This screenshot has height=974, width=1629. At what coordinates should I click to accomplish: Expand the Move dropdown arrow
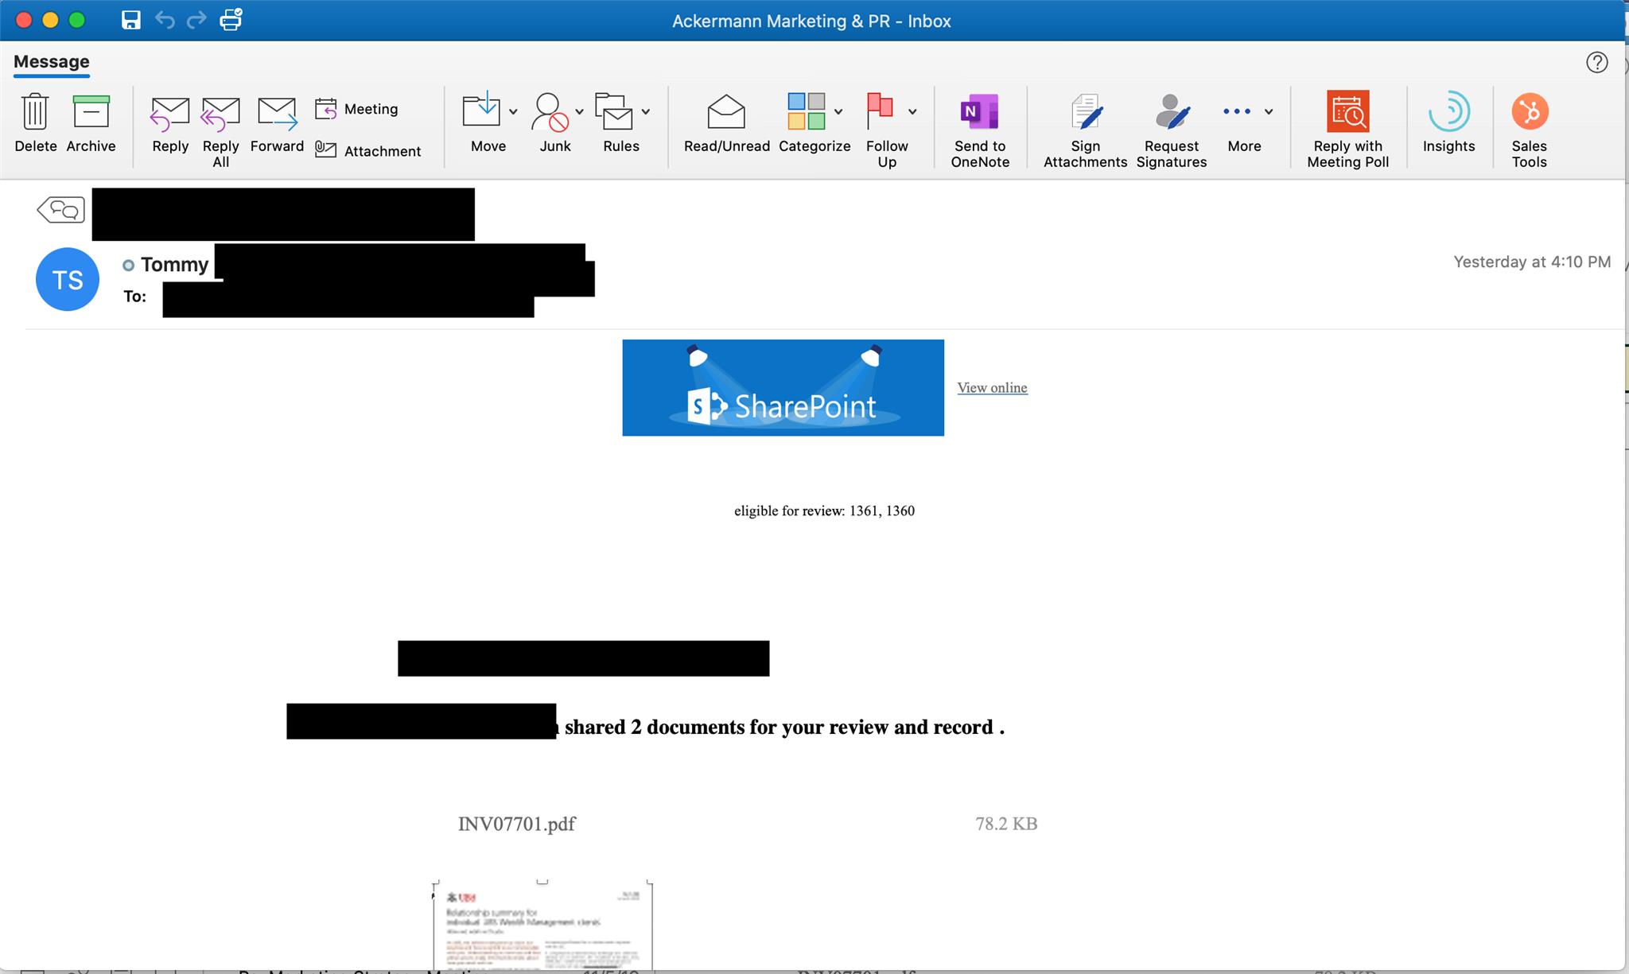point(513,112)
